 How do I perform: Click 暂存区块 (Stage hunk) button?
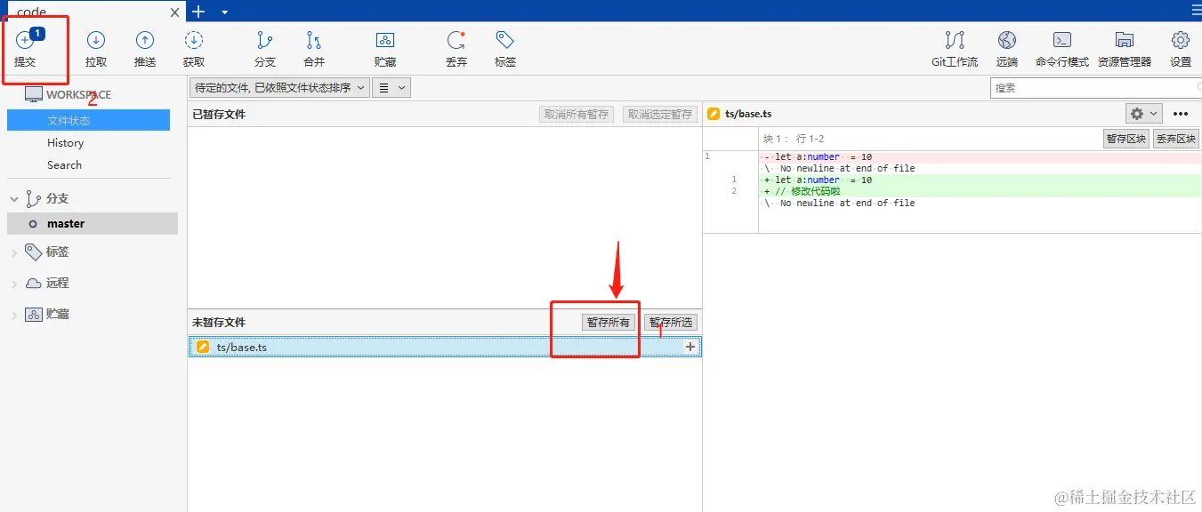1125,139
